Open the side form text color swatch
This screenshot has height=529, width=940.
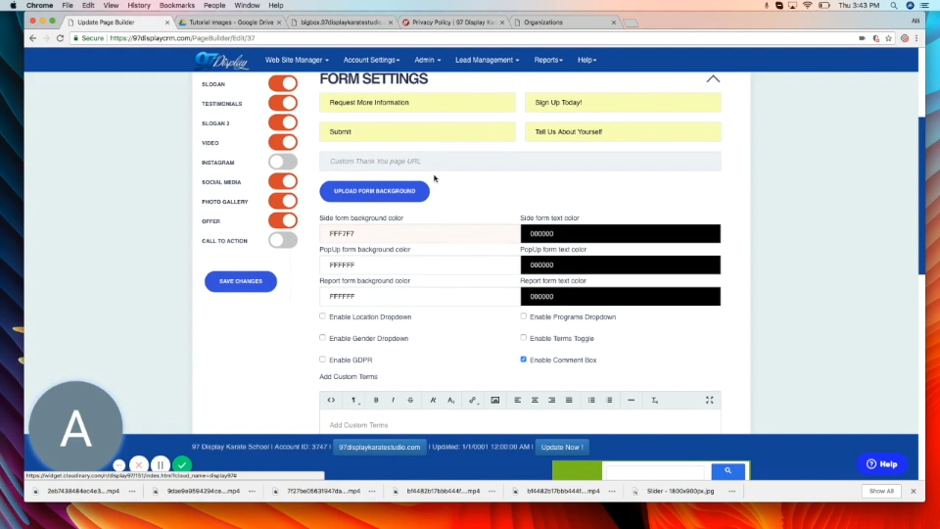coord(620,234)
